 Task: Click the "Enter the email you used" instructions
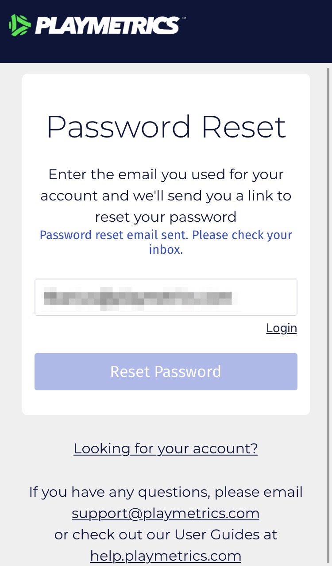[x=166, y=175]
